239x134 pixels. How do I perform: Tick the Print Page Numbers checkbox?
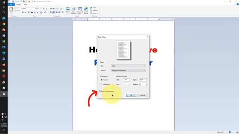(100, 91)
